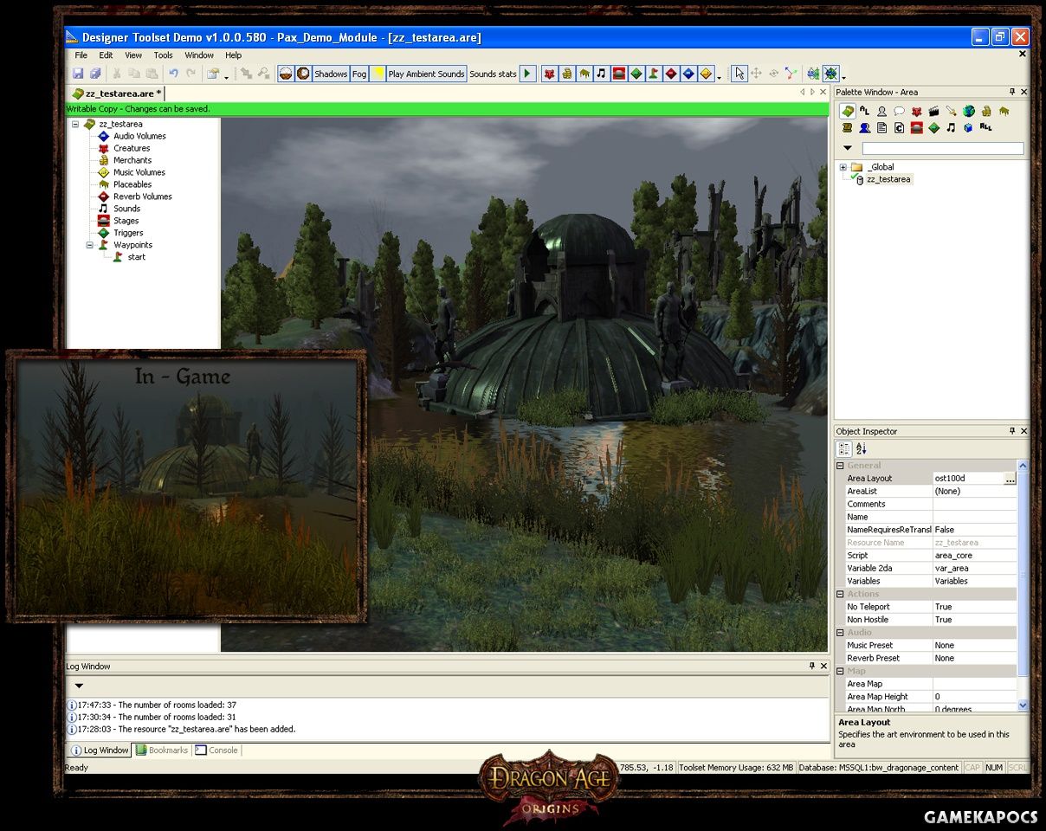Viewport: 1046px width, 831px height.
Task: Toggle Sounds stats display
Action: [x=493, y=74]
